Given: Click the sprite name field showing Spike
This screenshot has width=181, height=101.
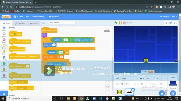Looking at the screenshot, I should point(129,79).
